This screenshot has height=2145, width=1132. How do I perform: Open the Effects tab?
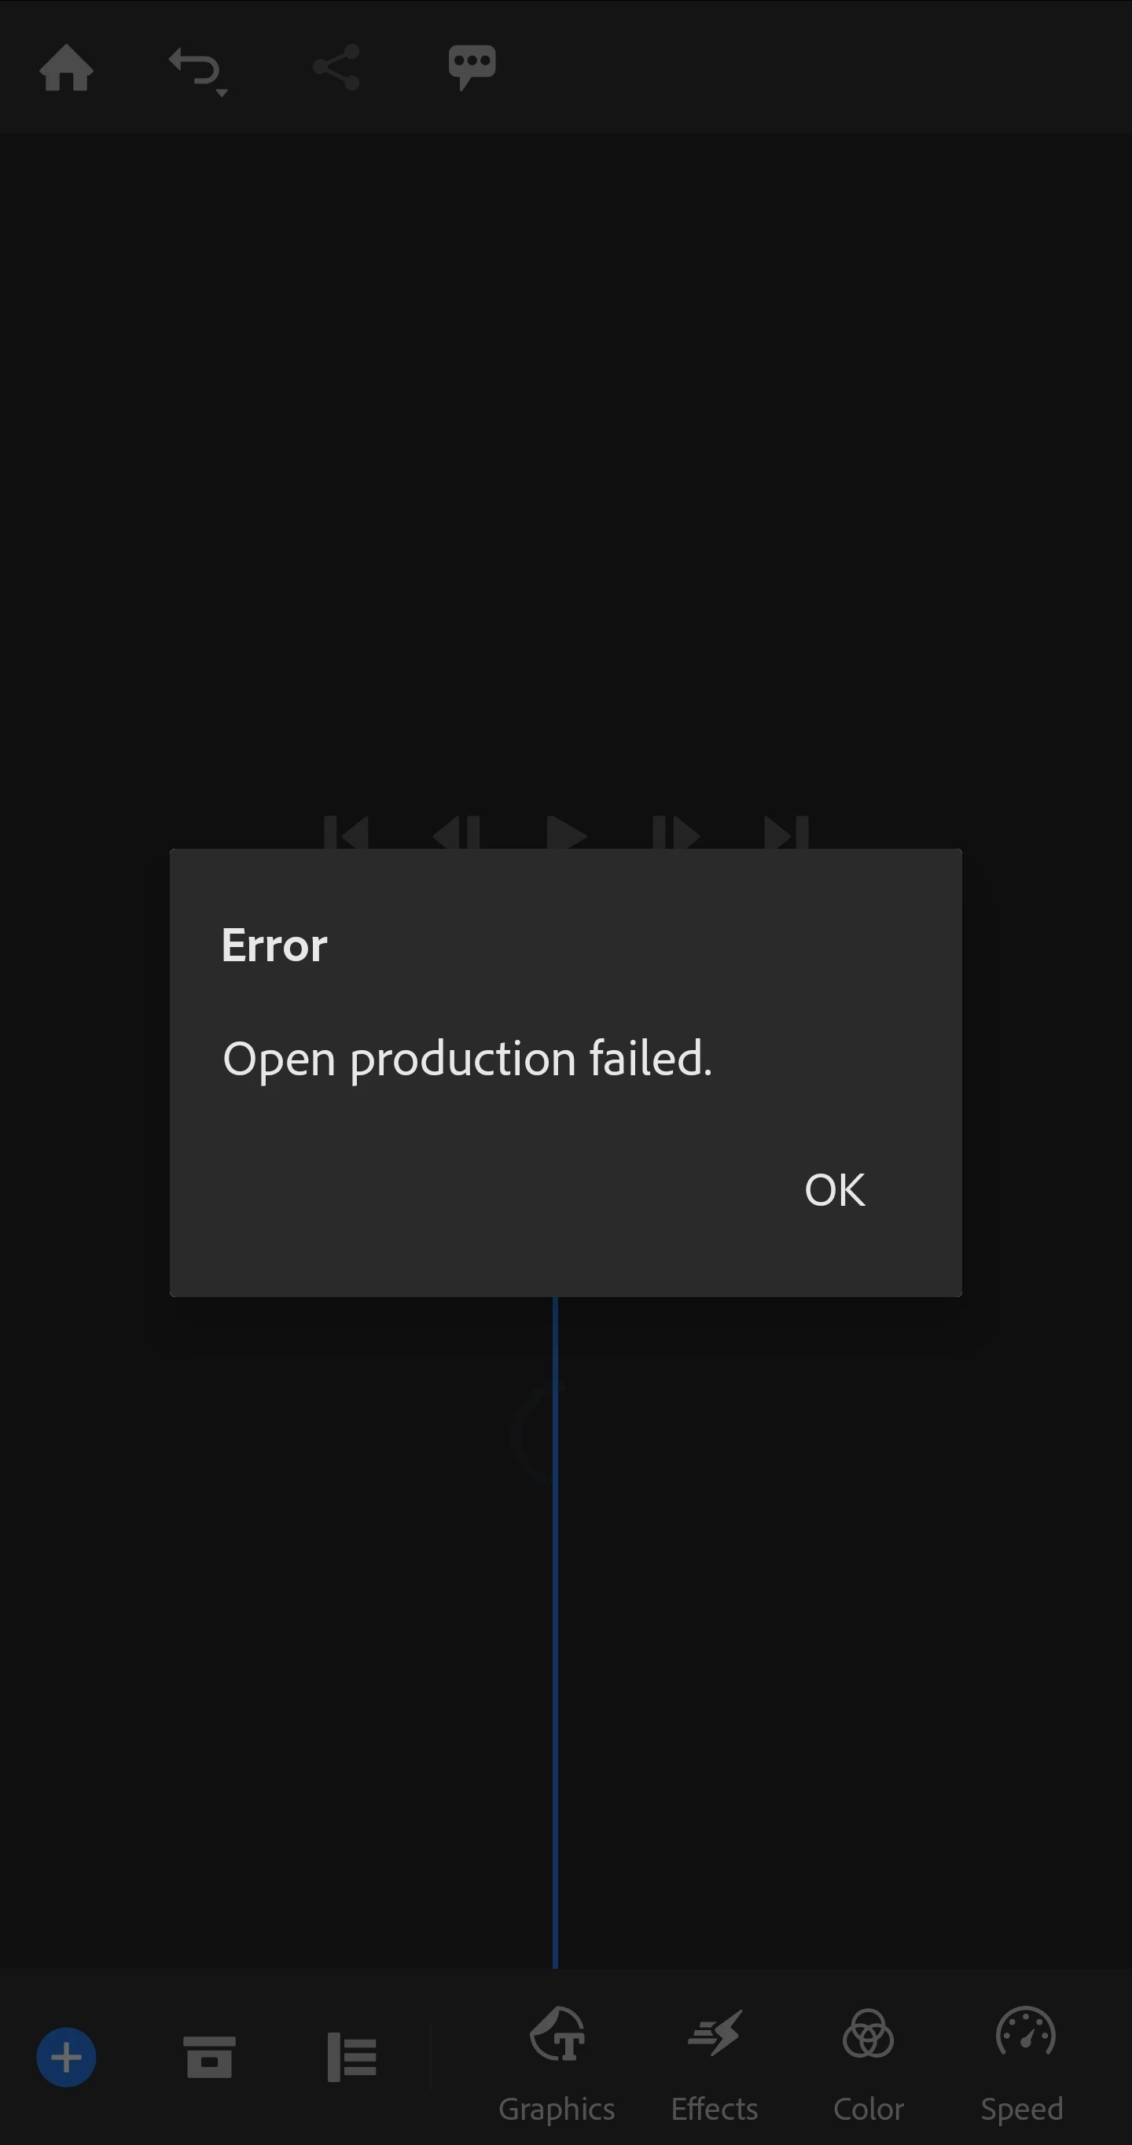click(714, 2065)
